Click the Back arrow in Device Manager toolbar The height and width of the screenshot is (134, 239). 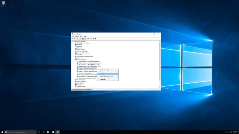72,39
